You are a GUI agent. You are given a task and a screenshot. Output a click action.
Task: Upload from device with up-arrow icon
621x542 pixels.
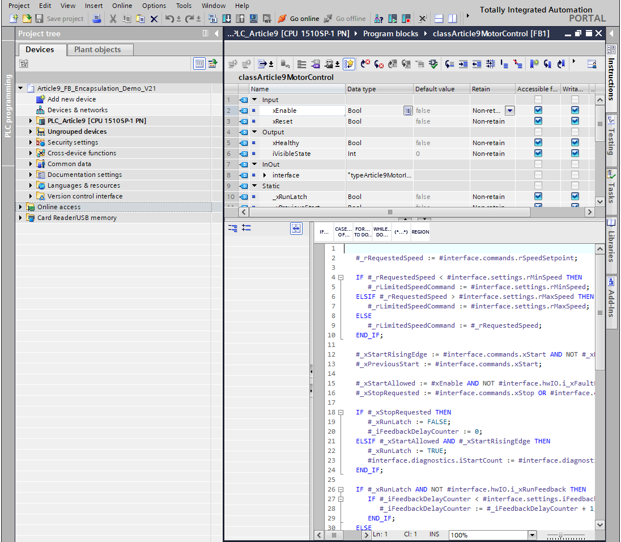pos(240,18)
